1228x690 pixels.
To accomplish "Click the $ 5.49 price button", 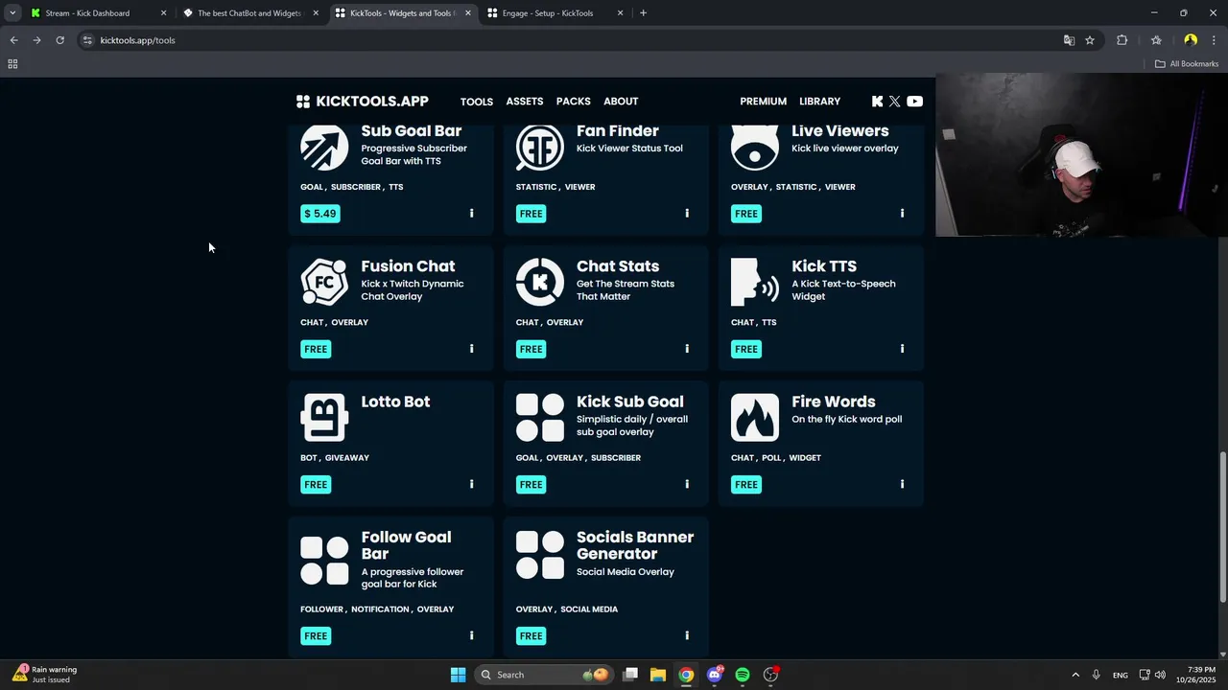I will 320,214.
